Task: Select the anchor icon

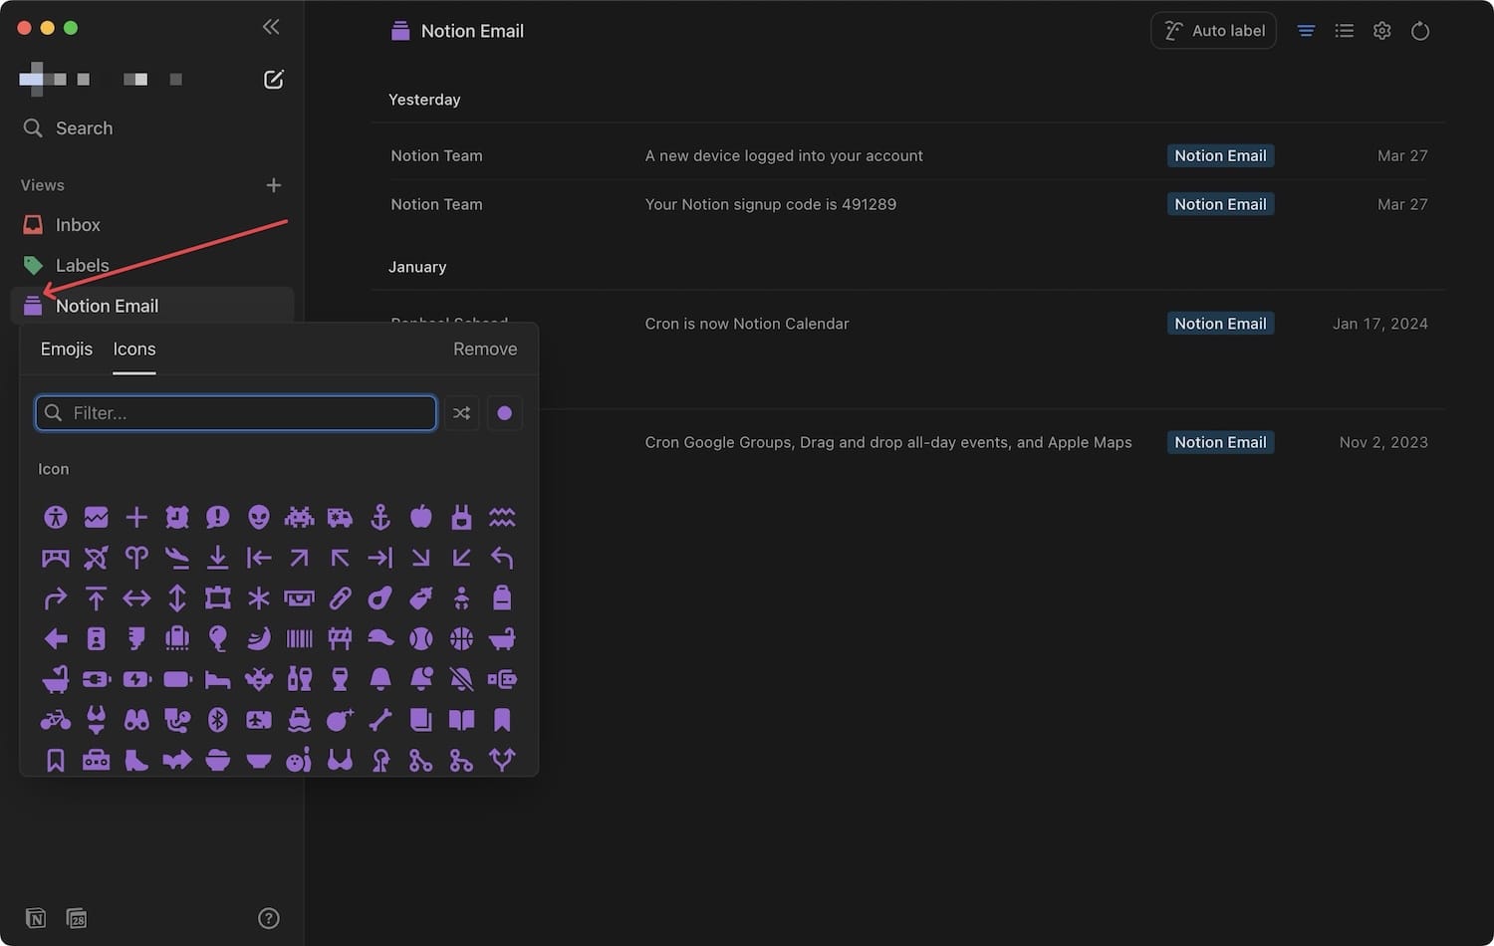Action: [x=380, y=517]
